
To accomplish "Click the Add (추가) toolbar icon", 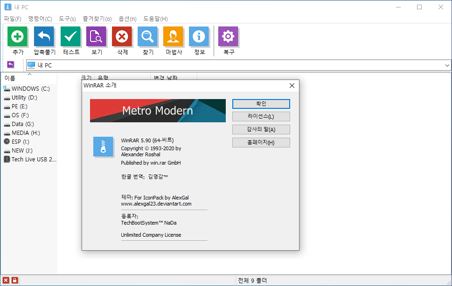I will [x=18, y=36].
